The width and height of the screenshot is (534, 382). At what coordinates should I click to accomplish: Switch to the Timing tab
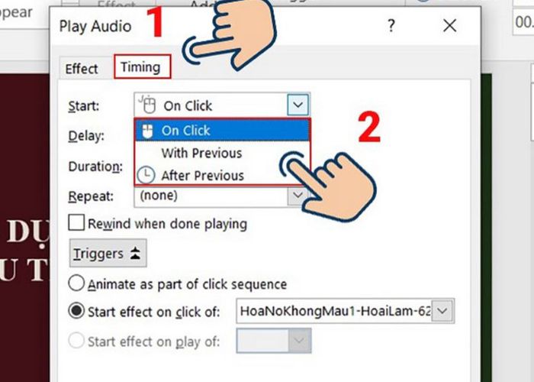(x=142, y=66)
